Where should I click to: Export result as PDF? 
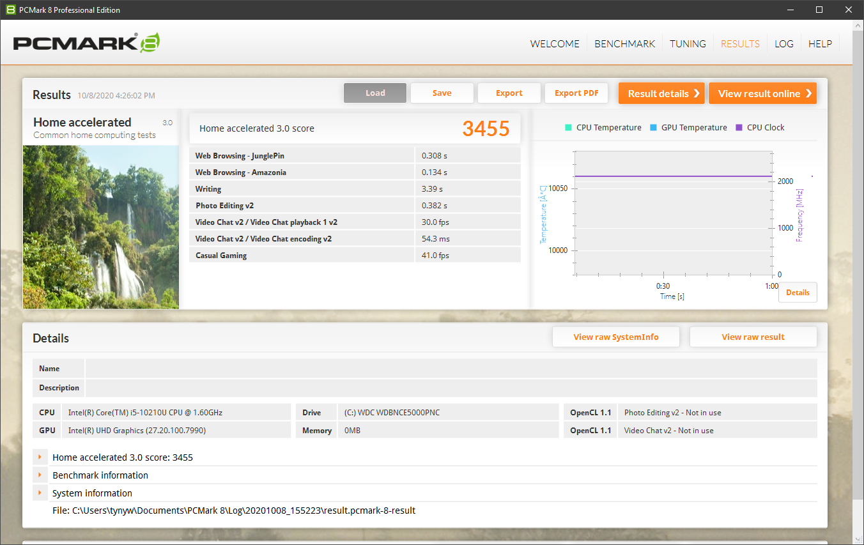576,93
